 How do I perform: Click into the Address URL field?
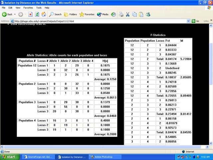[100, 21]
